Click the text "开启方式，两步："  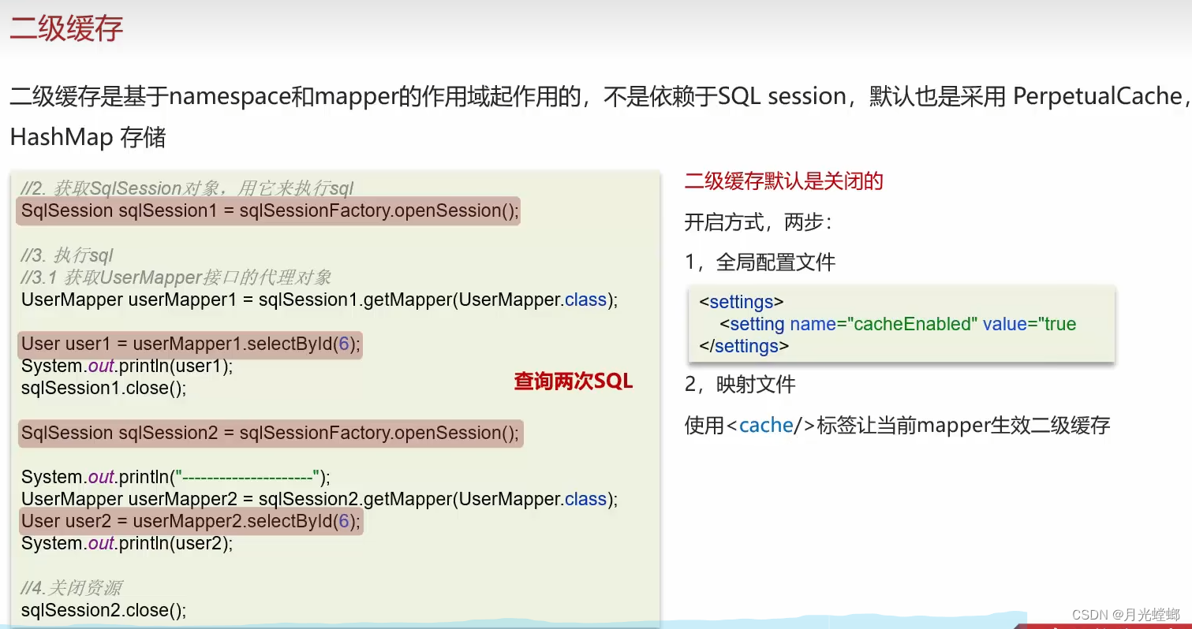pos(758,222)
